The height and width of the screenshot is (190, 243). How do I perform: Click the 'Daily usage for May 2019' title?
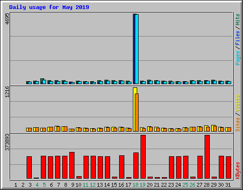[49, 7]
